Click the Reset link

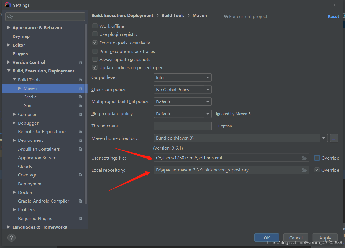coord(333,17)
